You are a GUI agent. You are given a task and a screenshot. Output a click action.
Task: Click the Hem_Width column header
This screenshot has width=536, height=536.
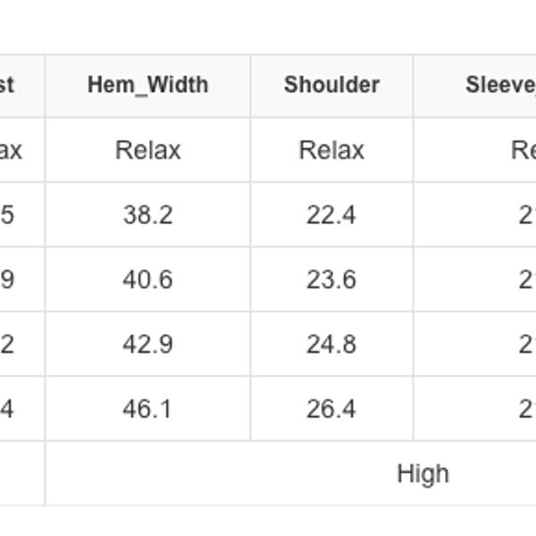[147, 85]
